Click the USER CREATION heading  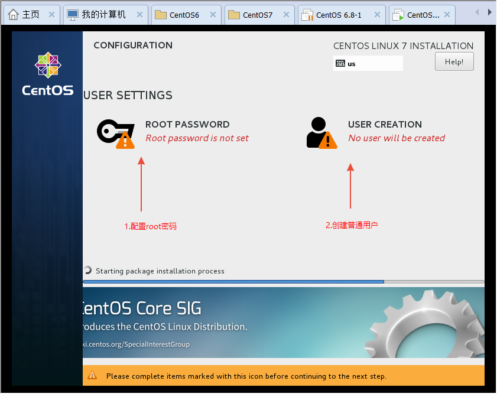click(385, 124)
